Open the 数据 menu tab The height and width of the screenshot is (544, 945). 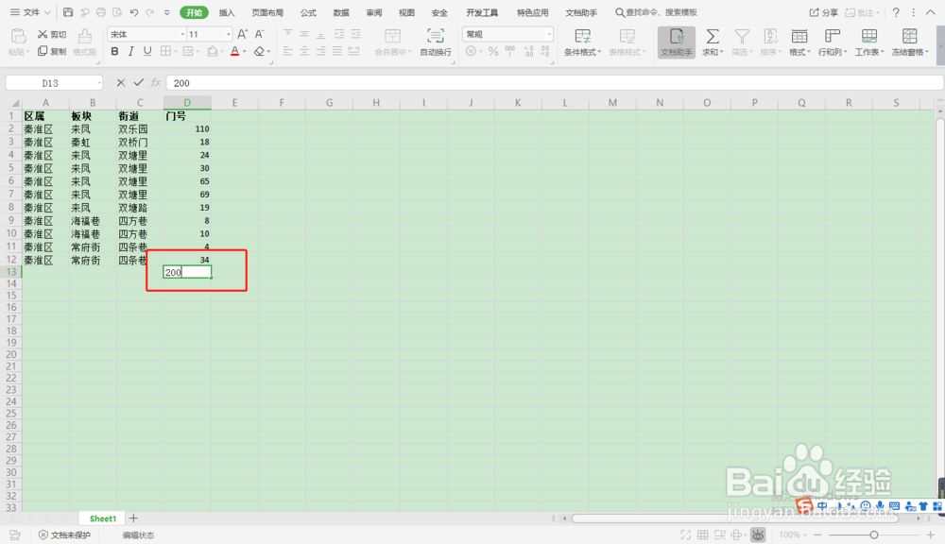click(341, 12)
